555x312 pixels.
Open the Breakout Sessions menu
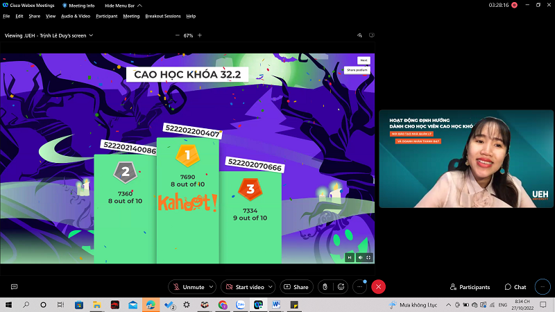[x=163, y=16]
